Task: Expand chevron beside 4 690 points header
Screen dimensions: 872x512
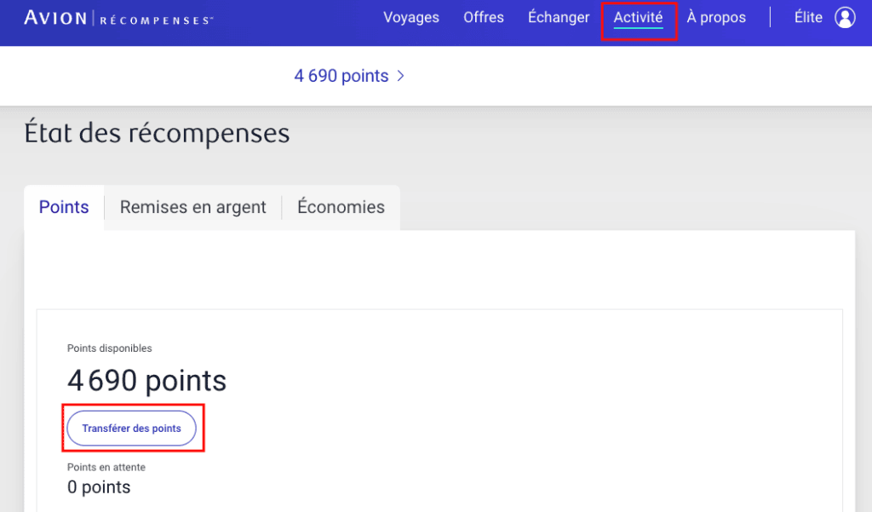Action: pos(401,76)
